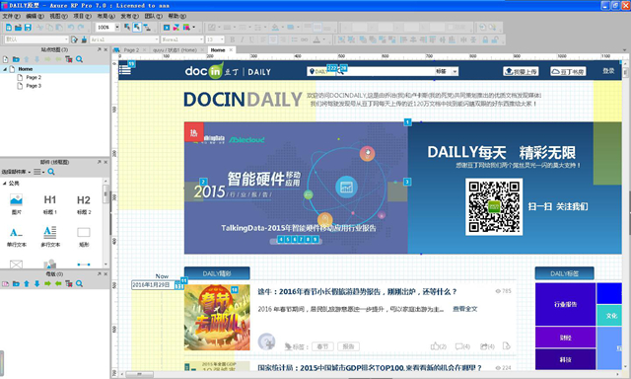Open the 发布 menu
Viewport: 631px width, 379px height.
[x=130, y=16]
